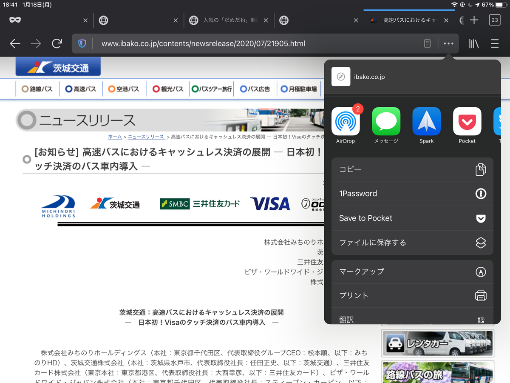Click the VISA logo image

point(270,204)
